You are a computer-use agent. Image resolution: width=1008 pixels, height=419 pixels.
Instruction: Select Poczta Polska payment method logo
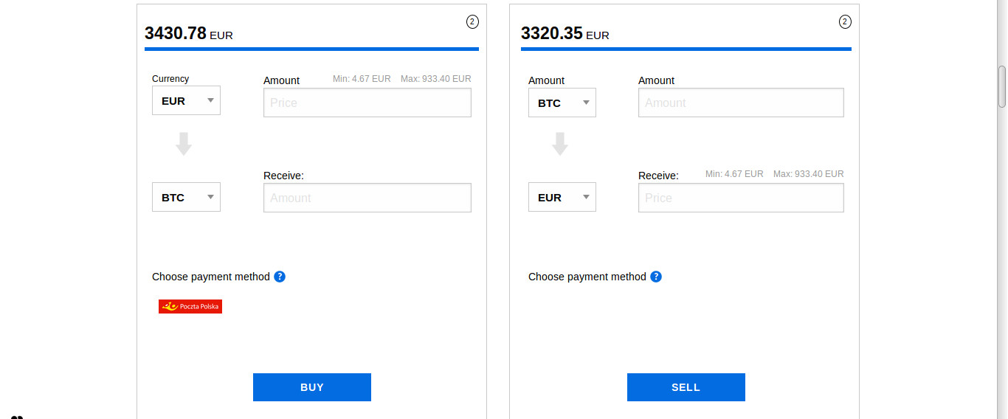coord(190,306)
